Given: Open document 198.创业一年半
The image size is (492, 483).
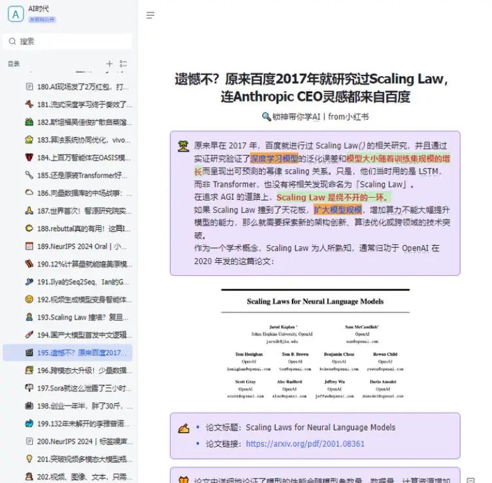Looking at the screenshot, I should (x=67, y=406).
